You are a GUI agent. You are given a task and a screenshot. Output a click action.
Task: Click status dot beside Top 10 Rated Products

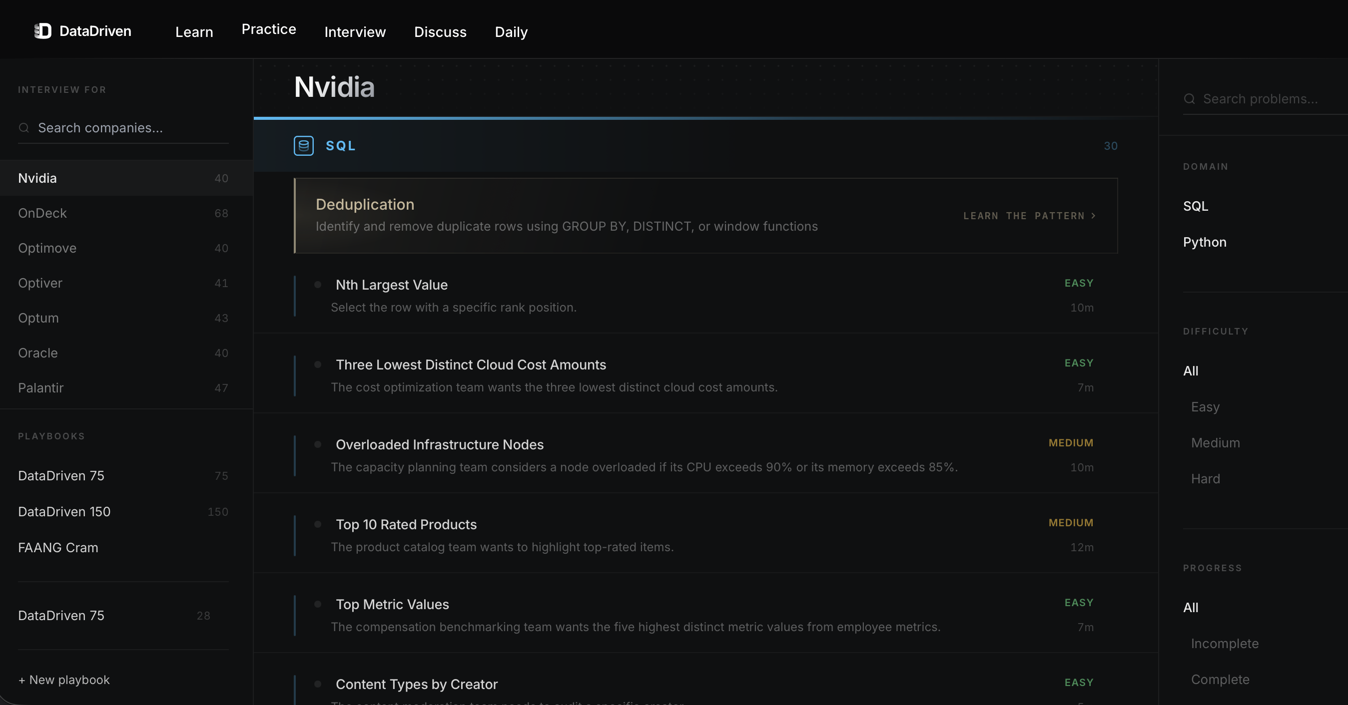(318, 524)
